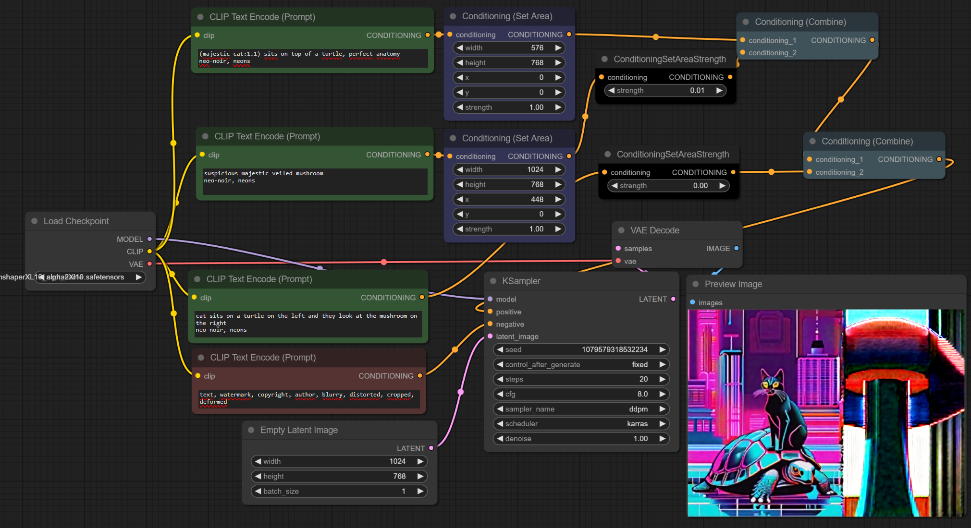The image size is (971, 528).
Task: Click the top Conditioning (Combine) node title
Action: [x=800, y=22]
